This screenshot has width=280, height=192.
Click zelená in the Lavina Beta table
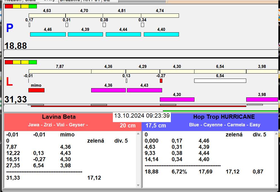(x=95, y=141)
